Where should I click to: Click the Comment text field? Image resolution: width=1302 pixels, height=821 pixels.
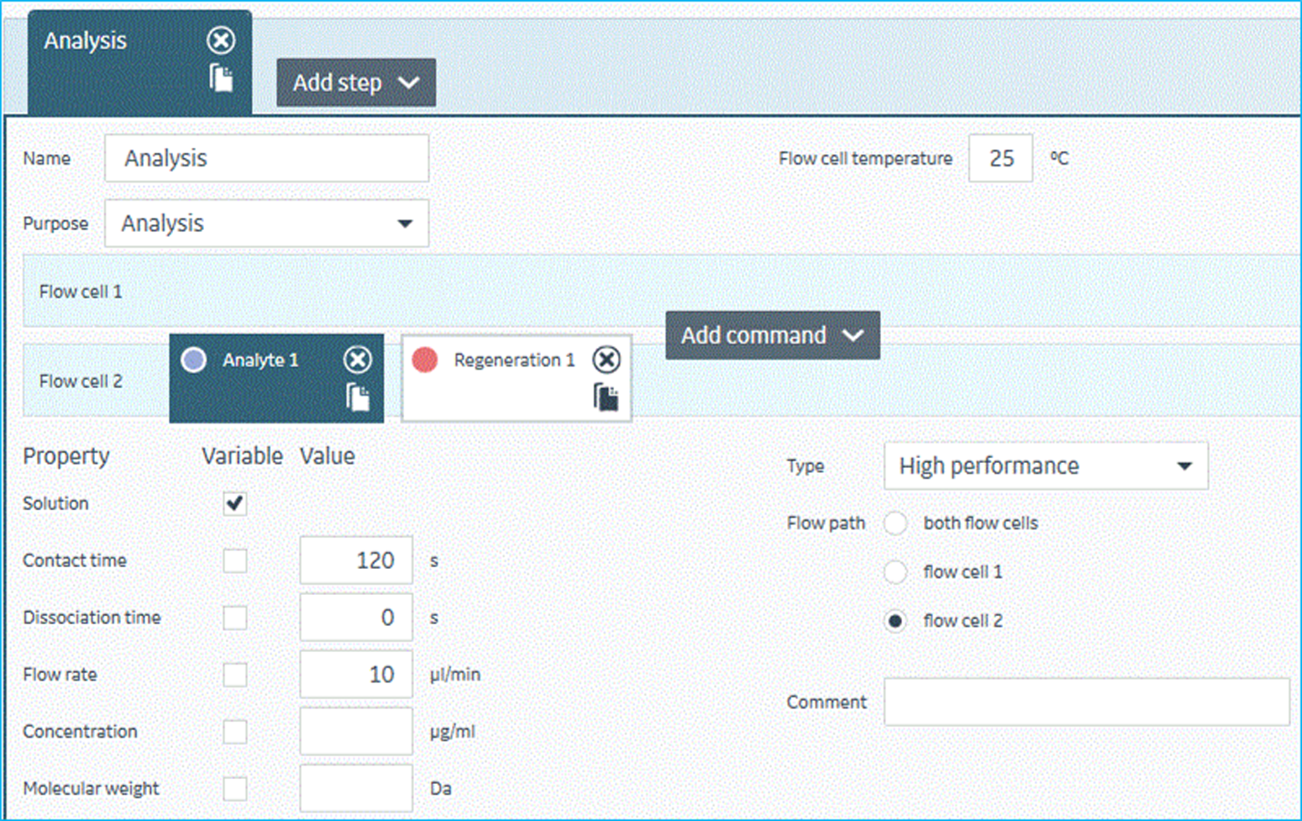click(x=1085, y=702)
